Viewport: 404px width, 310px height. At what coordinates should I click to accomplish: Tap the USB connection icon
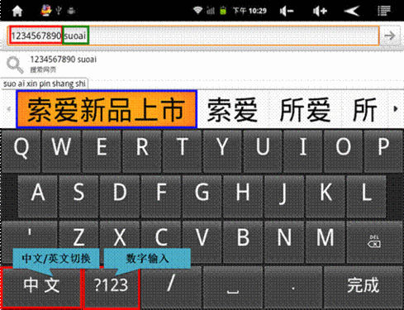click(59, 11)
